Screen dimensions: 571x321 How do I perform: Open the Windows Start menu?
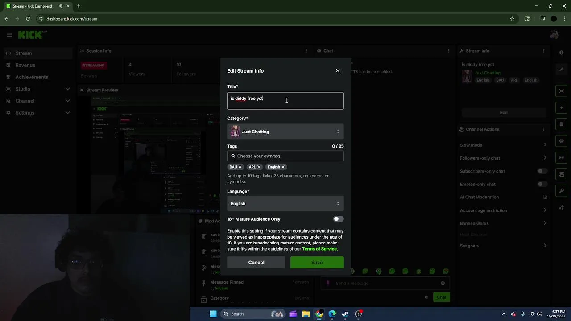tap(213, 314)
